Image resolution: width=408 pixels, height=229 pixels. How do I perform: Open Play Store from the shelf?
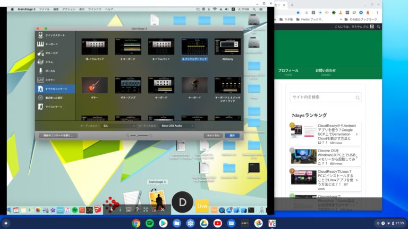[x=163, y=223]
